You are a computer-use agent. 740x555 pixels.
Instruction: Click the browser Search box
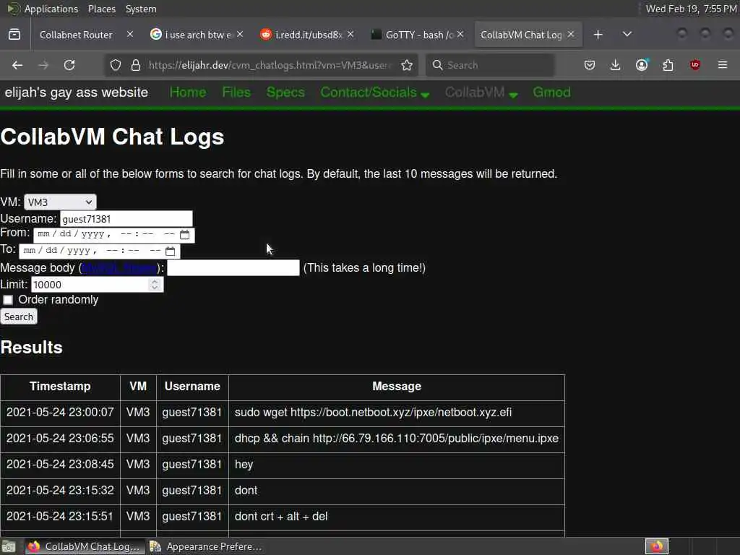pyautogui.click(x=491, y=65)
